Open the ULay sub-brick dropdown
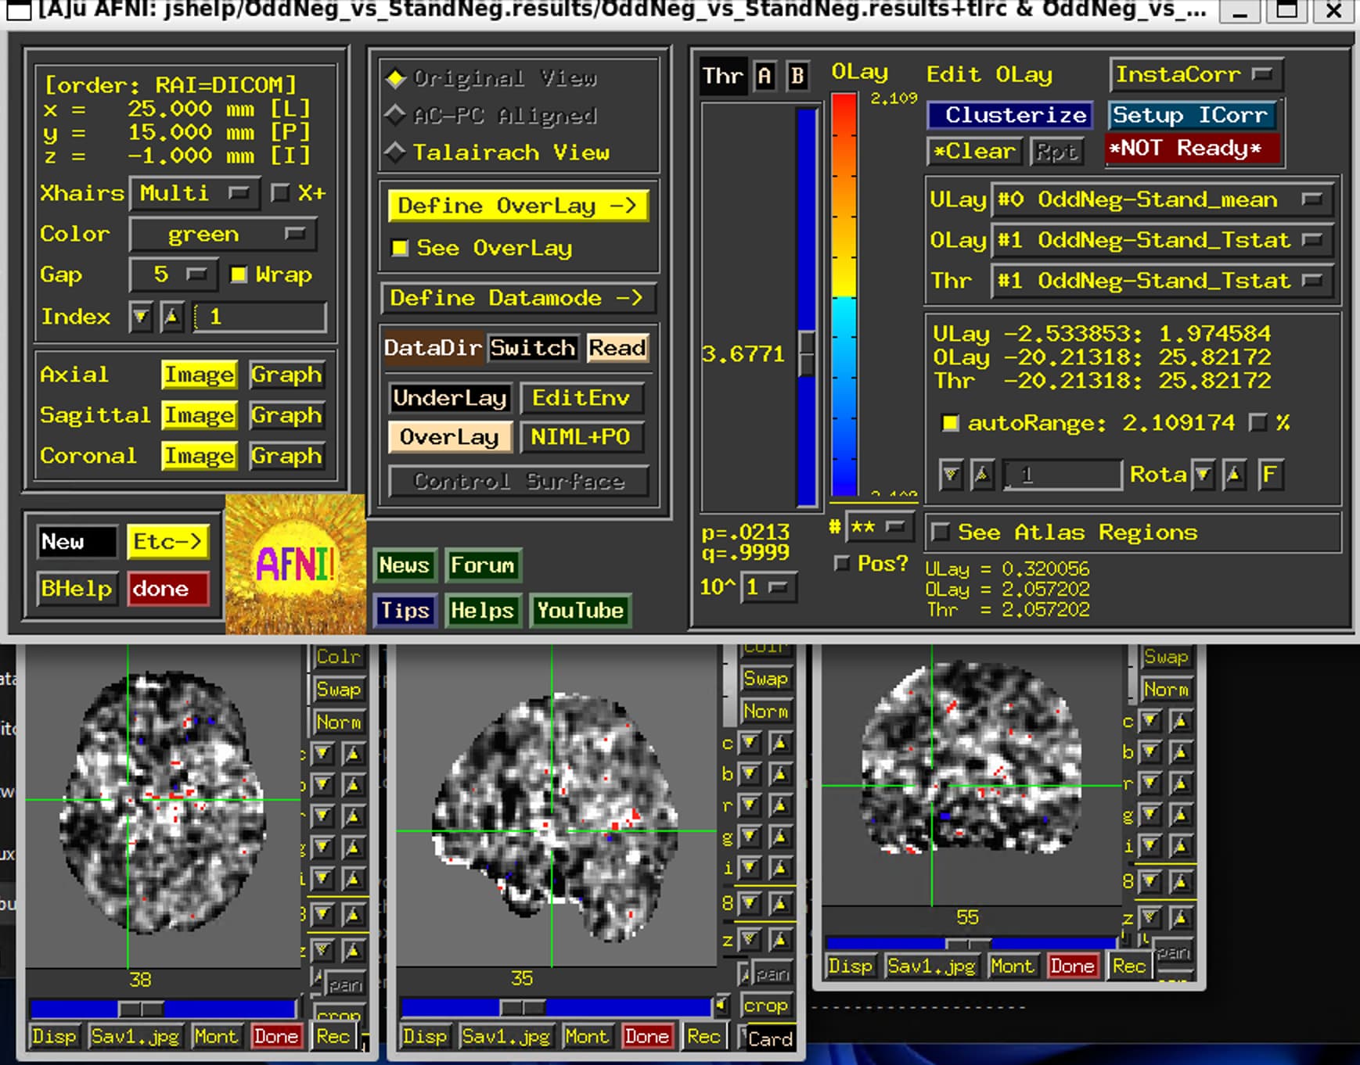This screenshot has height=1065, width=1360. (x=1161, y=199)
